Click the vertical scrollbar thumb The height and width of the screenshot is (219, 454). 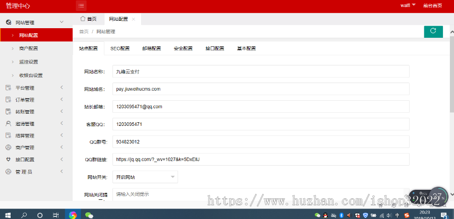click(x=451, y=75)
